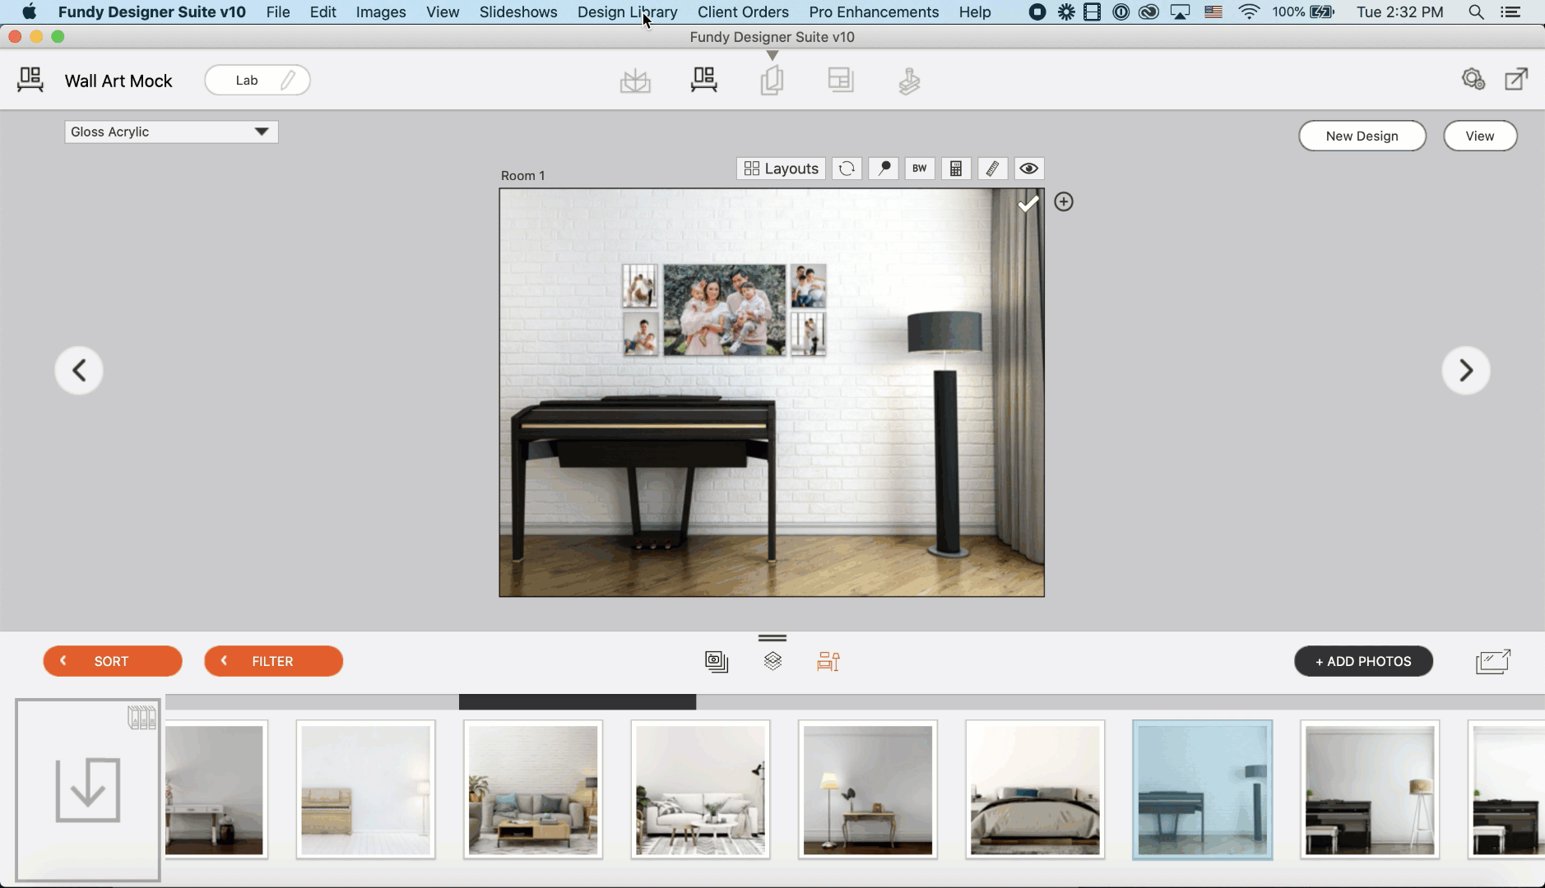Open the macOS notification center list icon
Screen dimensions: 1545x888
click(1510, 12)
